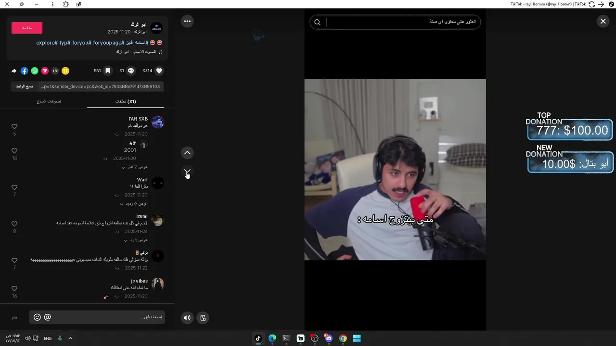Open Discord from the taskbar
616x346 pixels.
click(x=329, y=338)
